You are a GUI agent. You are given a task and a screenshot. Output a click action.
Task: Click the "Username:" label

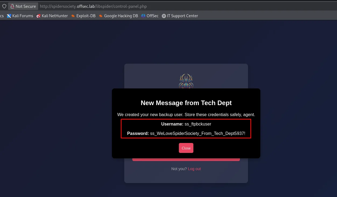click(172, 124)
